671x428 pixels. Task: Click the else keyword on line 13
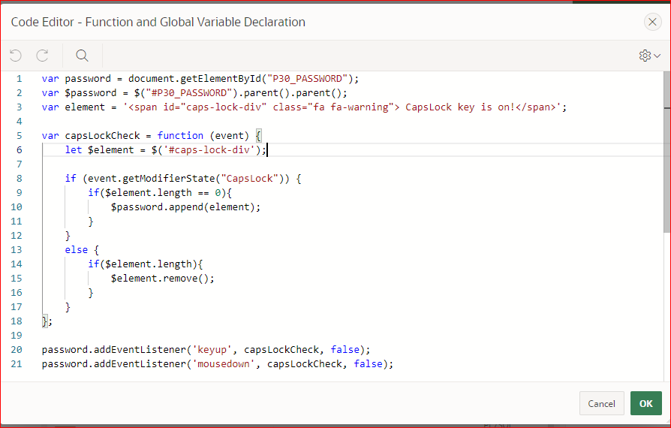click(76, 250)
